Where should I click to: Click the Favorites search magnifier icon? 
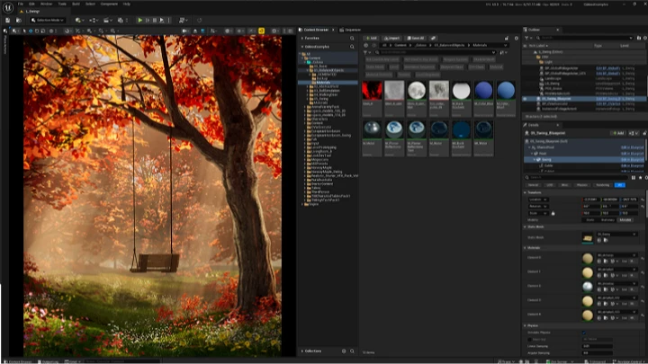[x=352, y=38]
